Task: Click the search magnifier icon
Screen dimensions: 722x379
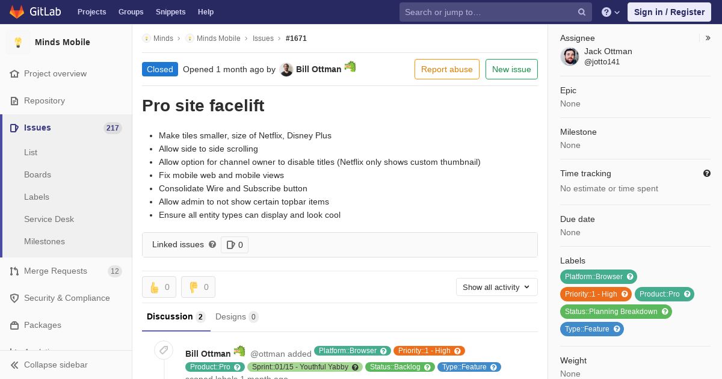Action: (582, 12)
